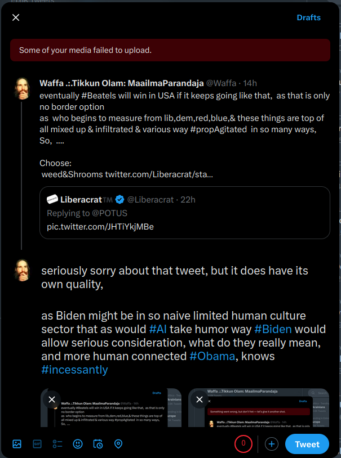Viewport: 341px width, 458px height.
Task: Remove the first attached image
Action: point(52,399)
